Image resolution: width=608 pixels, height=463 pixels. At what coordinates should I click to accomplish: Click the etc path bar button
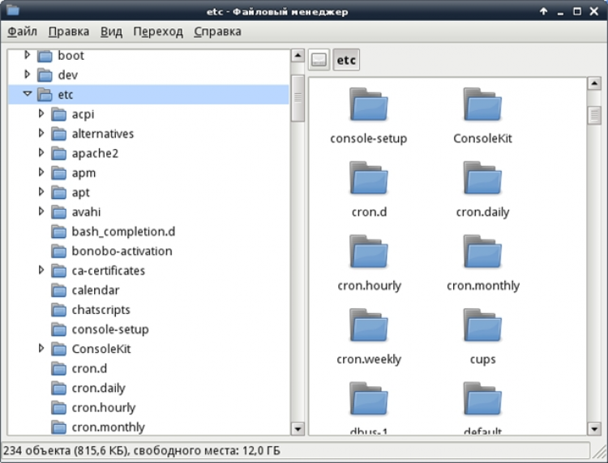pyautogui.click(x=346, y=60)
